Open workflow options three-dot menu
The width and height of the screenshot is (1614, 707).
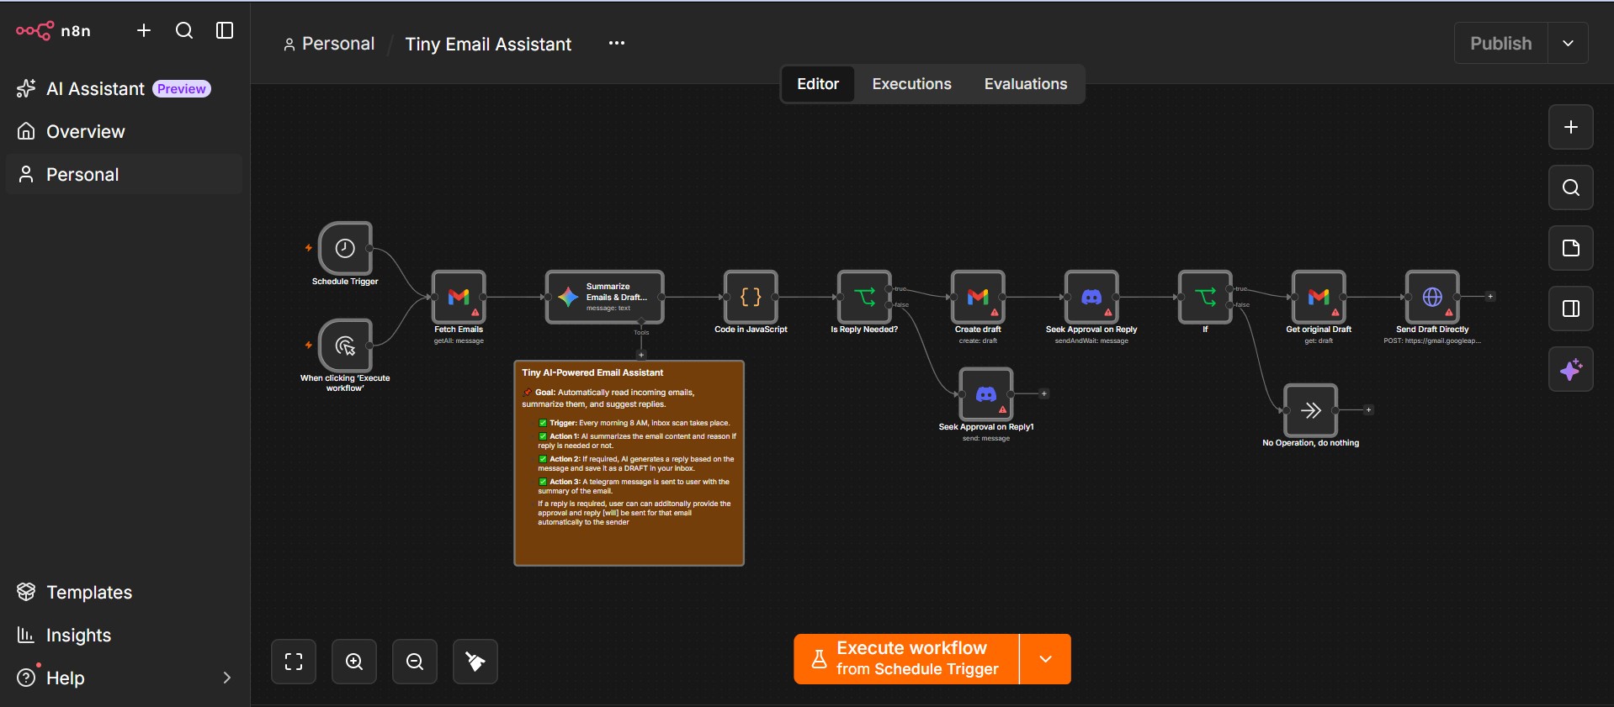pyautogui.click(x=617, y=43)
